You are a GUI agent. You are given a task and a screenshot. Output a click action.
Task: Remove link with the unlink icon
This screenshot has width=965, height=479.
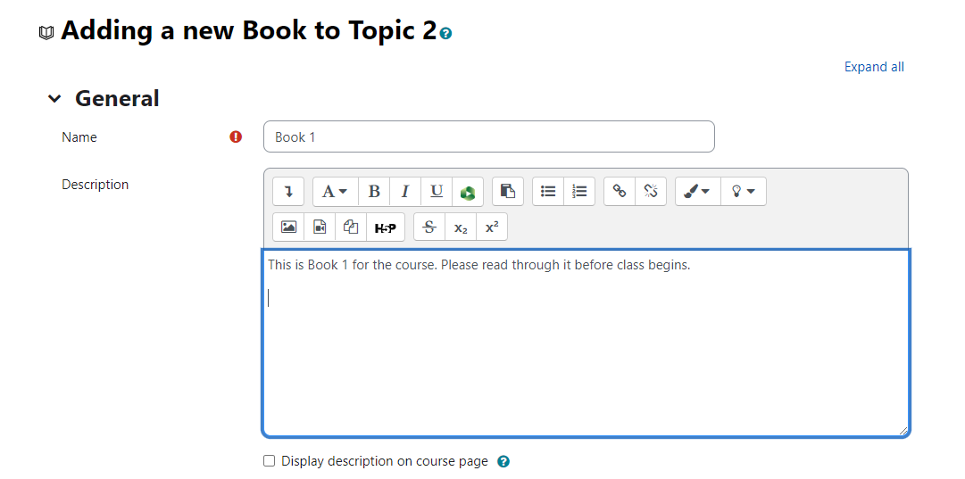651,191
